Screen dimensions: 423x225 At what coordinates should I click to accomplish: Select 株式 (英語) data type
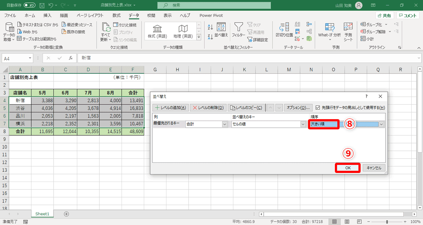(157, 32)
